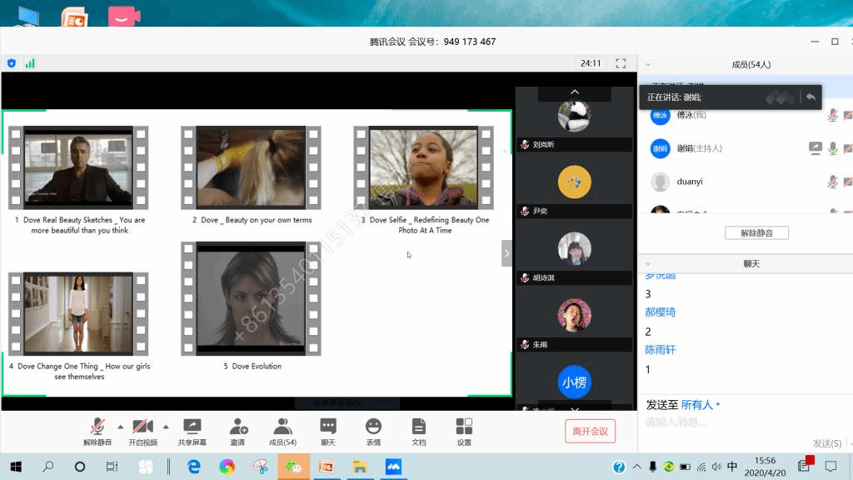The height and width of the screenshot is (480, 853).
Task: Click chat sender name 陈雨轩
Action: click(660, 350)
